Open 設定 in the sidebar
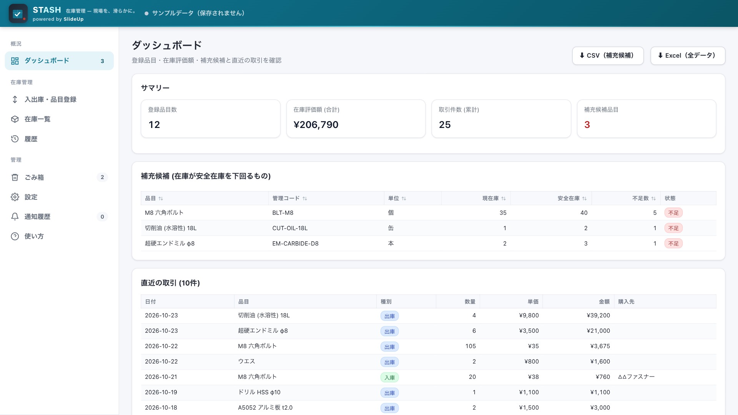This screenshot has height=415, width=738. click(59, 197)
